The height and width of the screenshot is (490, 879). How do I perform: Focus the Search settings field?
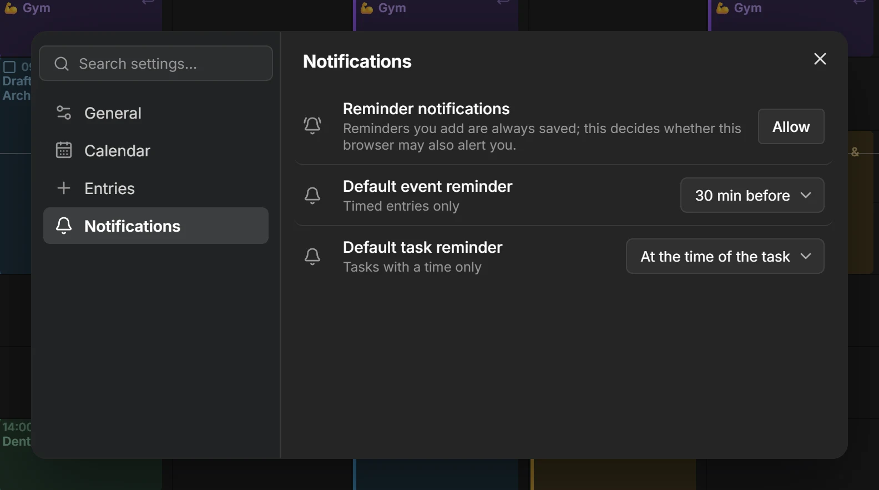[x=156, y=63]
